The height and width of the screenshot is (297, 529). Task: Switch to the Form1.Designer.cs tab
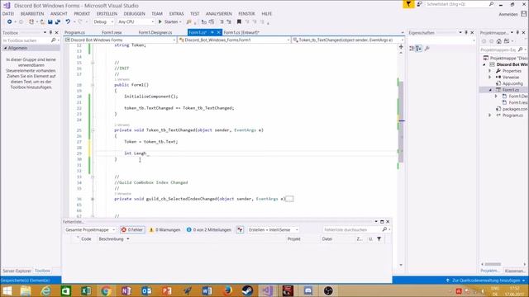coord(155,33)
